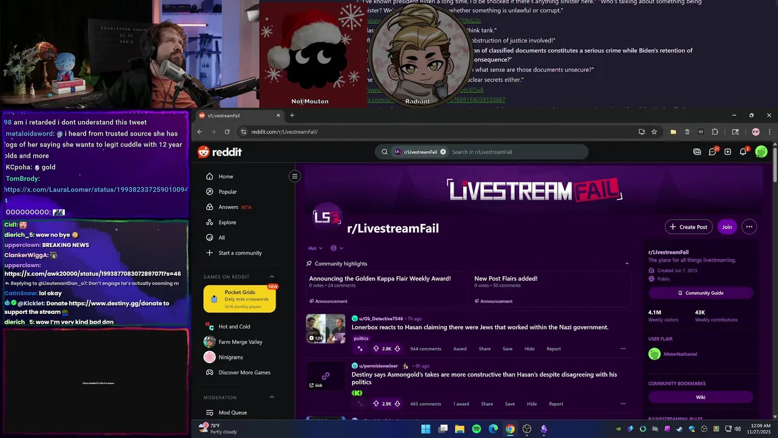Upvote the Lonerbox reacts post

(x=376, y=349)
